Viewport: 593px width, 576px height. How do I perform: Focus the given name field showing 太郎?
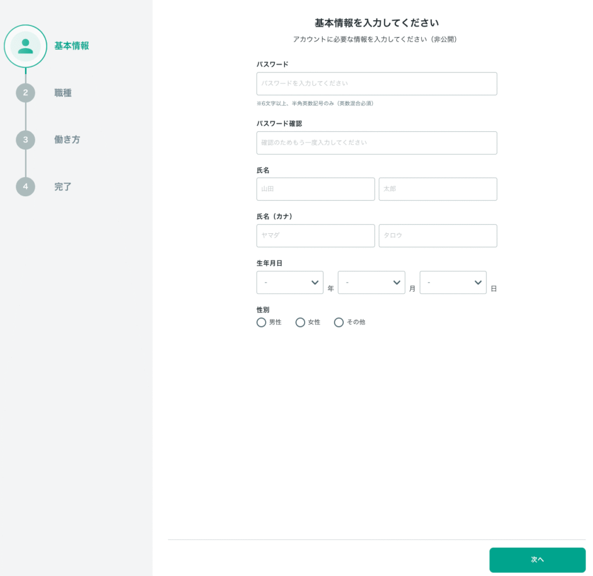(x=438, y=189)
